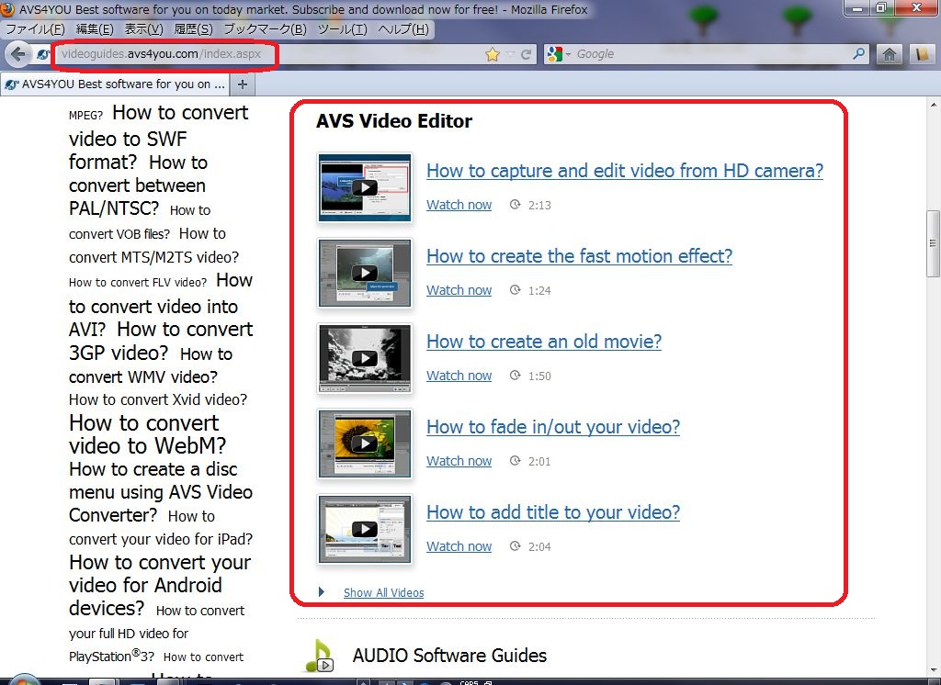Open 'How to convert MTS/M2TS video?' link
The width and height of the screenshot is (941, 685).
pos(153,245)
